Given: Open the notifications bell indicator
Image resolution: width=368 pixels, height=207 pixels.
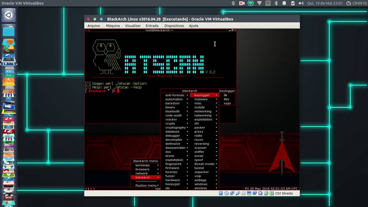Looking at the screenshot, I should [284, 3].
